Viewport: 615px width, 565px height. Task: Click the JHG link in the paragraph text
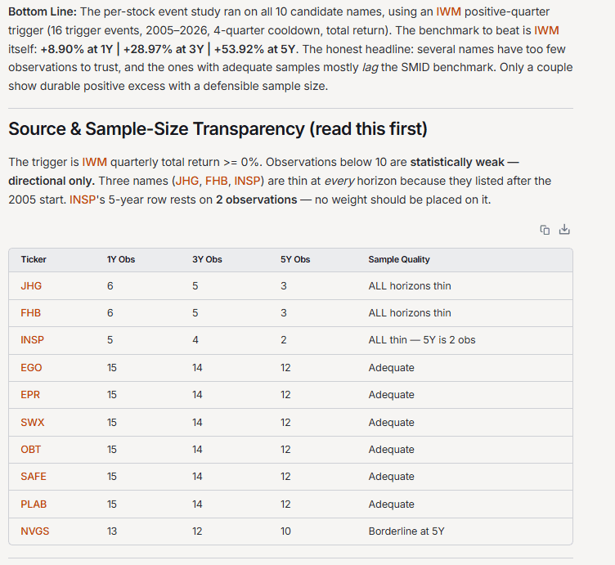(x=187, y=181)
